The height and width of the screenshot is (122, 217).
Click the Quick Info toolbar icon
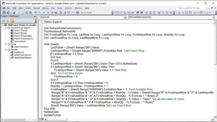tap(125, 13)
